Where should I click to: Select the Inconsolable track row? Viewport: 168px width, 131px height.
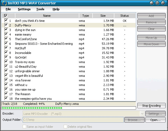[69, 53]
